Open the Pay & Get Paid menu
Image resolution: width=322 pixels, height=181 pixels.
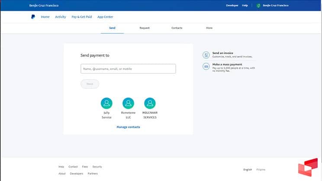click(x=82, y=17)
